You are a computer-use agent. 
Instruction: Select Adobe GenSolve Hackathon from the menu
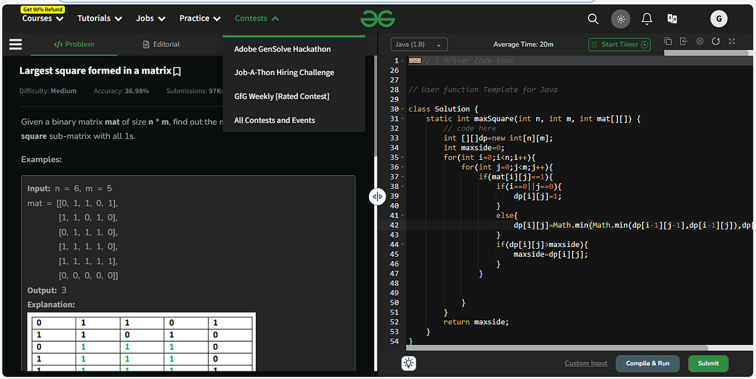pyautogui.click(x=282, y=48)
